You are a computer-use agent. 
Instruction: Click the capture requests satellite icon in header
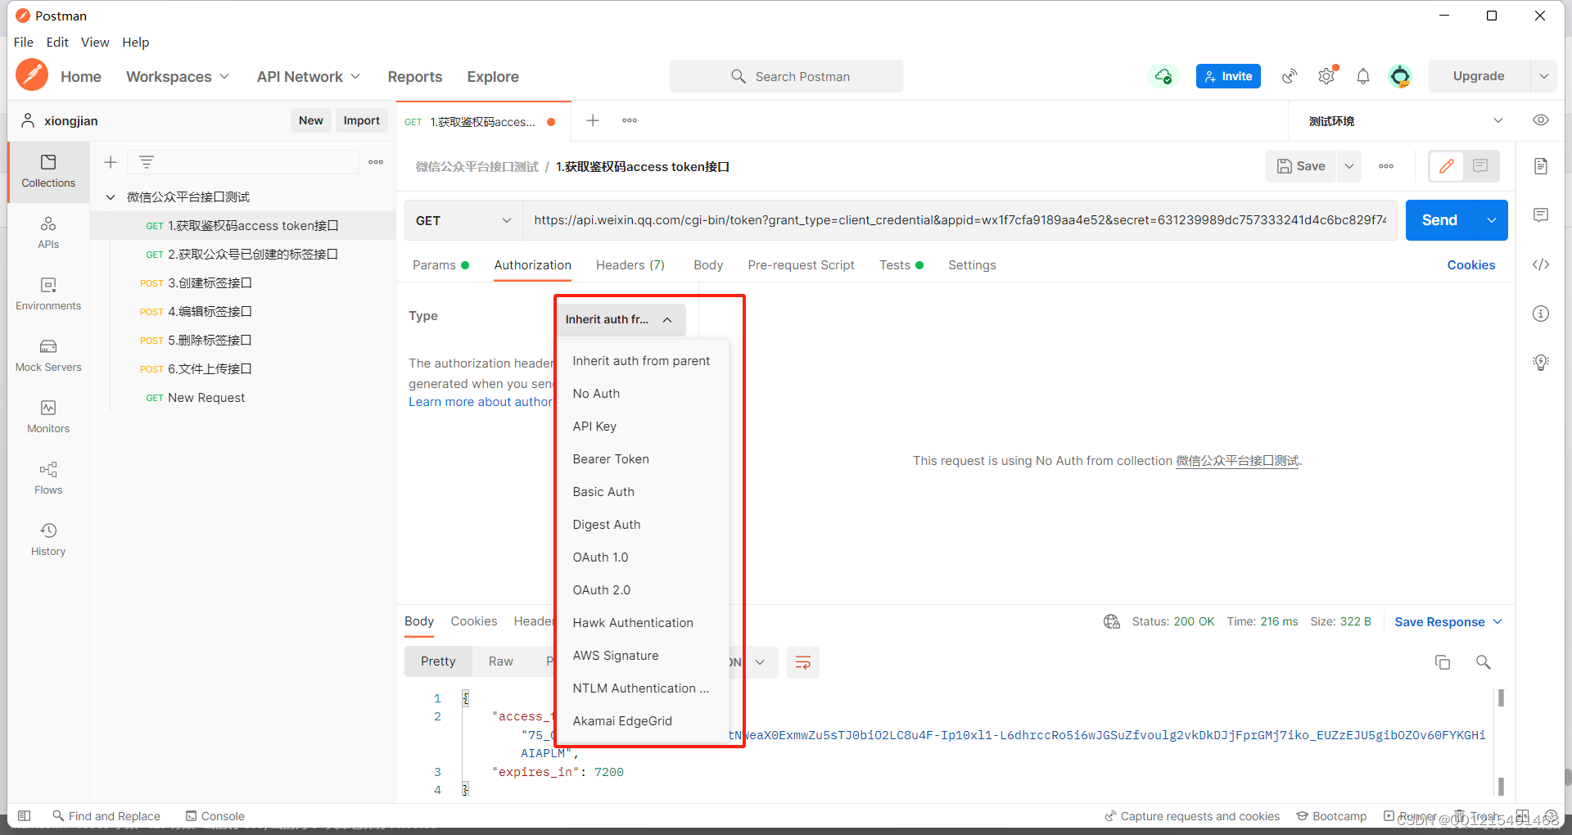[x=1290, y=76]
